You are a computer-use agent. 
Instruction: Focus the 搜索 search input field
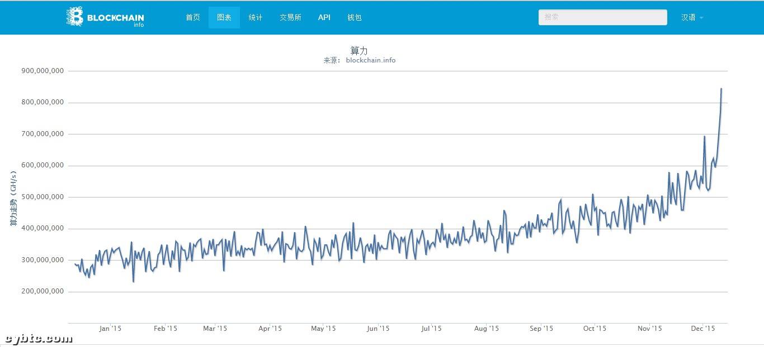coord(602,17)
